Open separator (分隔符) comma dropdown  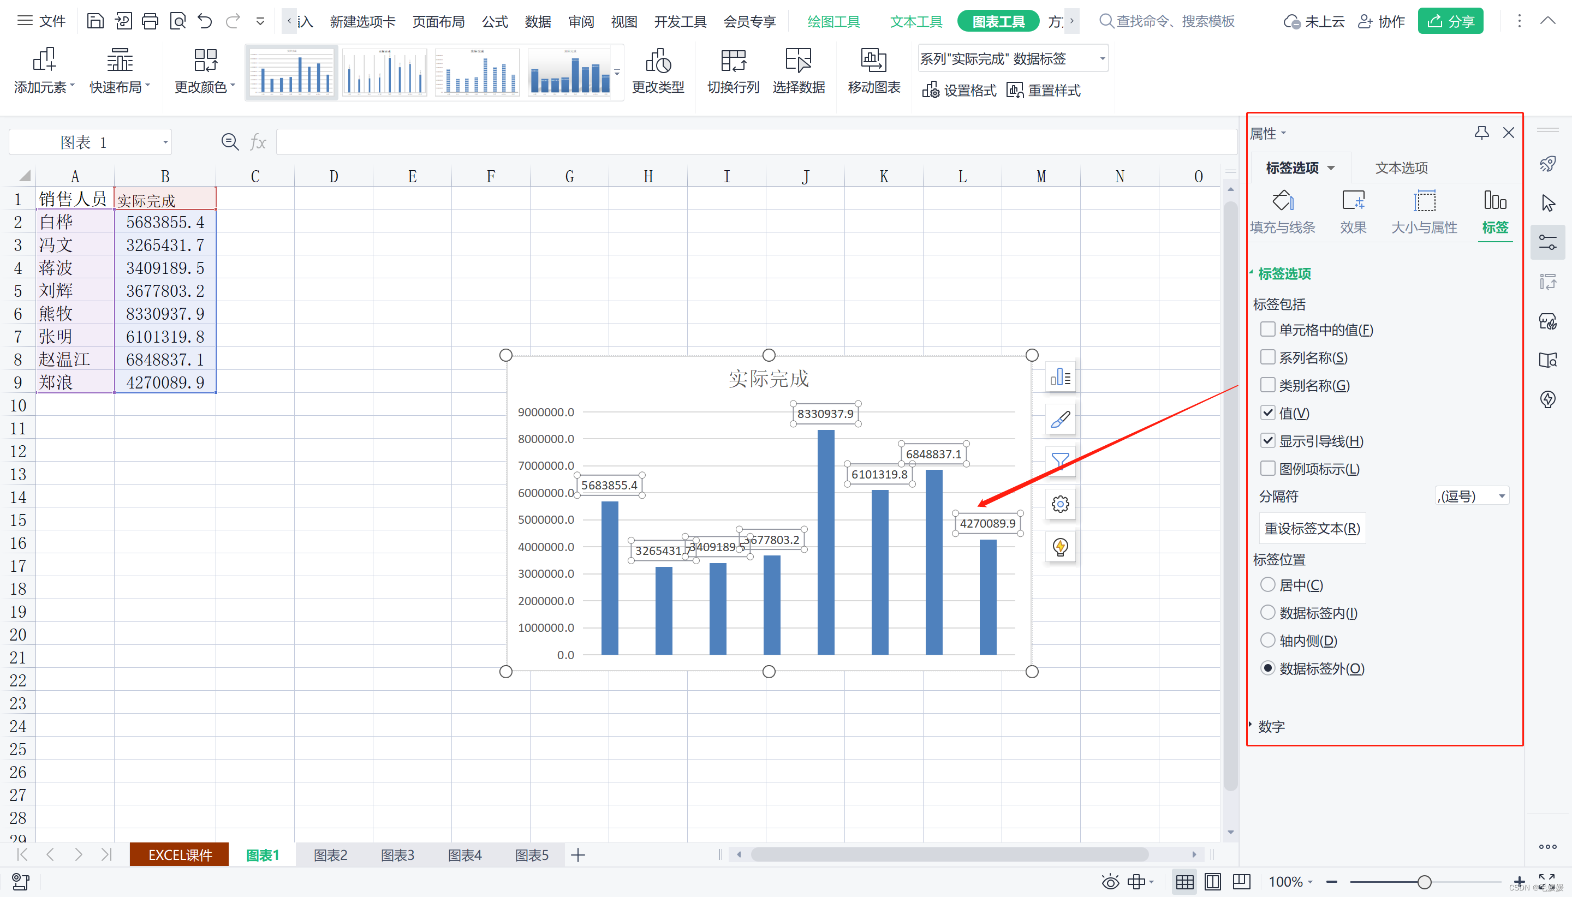click(1472, 496)
